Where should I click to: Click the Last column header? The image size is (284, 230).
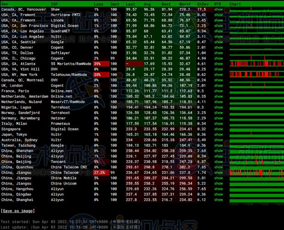pos(131,4)
